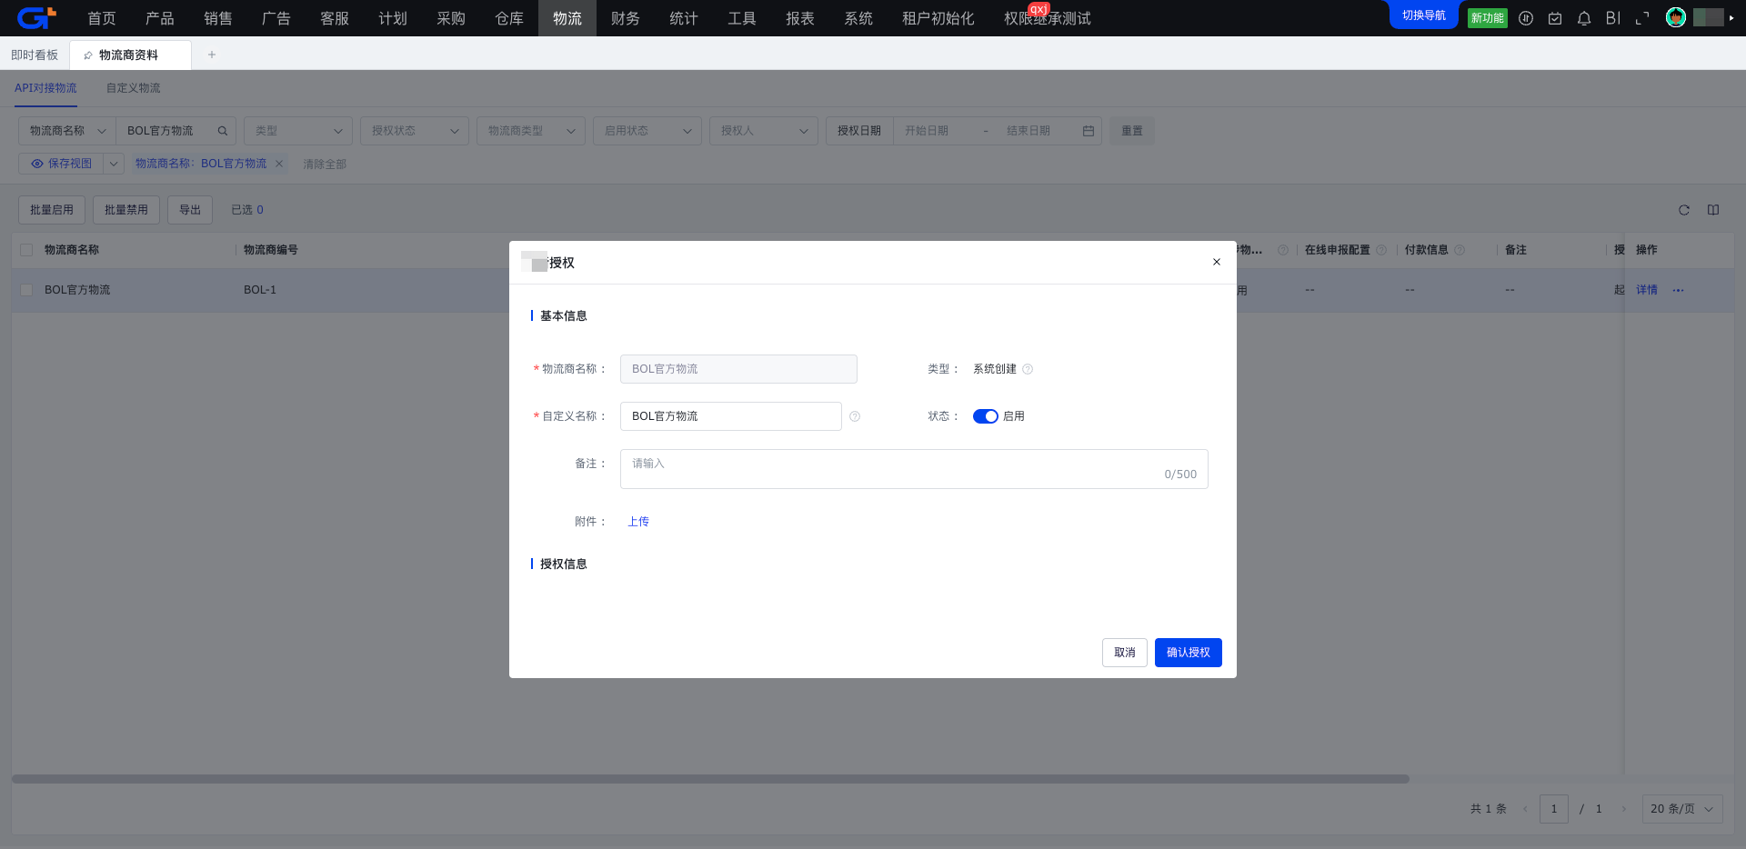Click the notification bell icon
This screenshot has width=1746, height=849.
pyautogui.click(x=1584, y=18)
